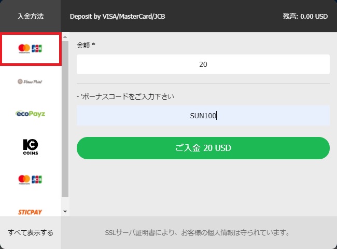
Task: Choose STICPAY from the payment list
Action: tap(30, 212)
